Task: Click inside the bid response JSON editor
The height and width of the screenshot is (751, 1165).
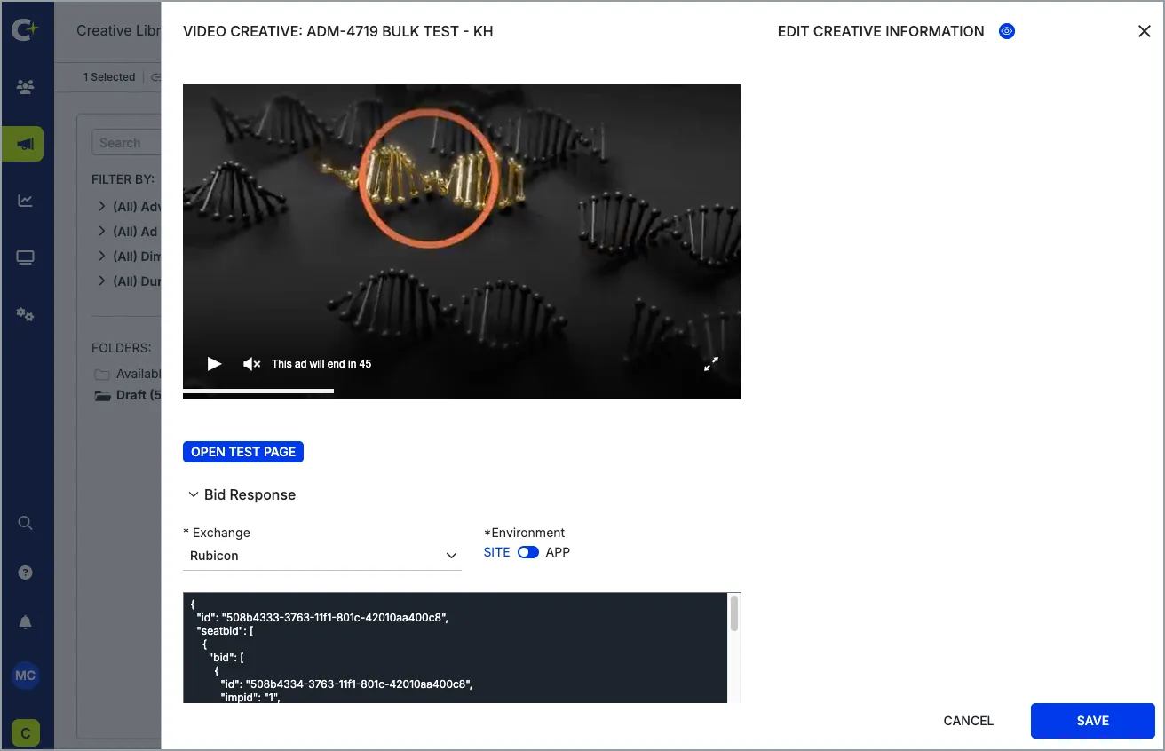Action: (456, 648)
